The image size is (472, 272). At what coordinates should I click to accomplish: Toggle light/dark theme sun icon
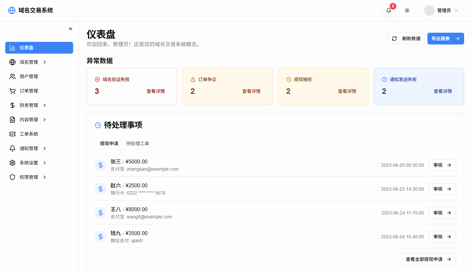pyautogui.click(x=407, y=10)
